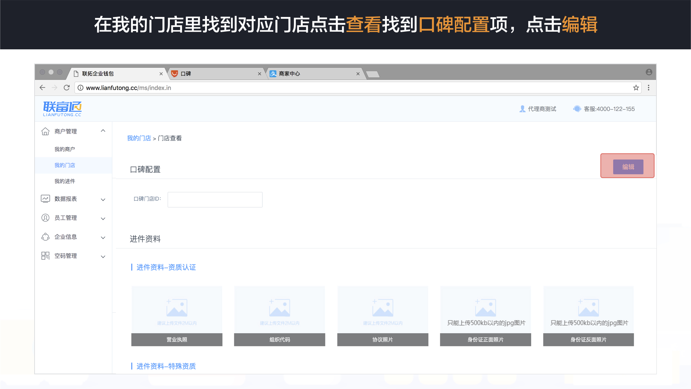Click the 口碑门店ID input field
Viewport: 691px width, 389px height.
coord(215,200)
